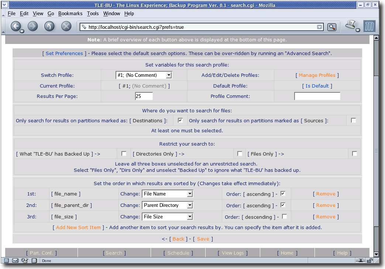This screenshot has width=385, height=269.
Task: Click the Back link below the sort table
Action: click(178, 239)
